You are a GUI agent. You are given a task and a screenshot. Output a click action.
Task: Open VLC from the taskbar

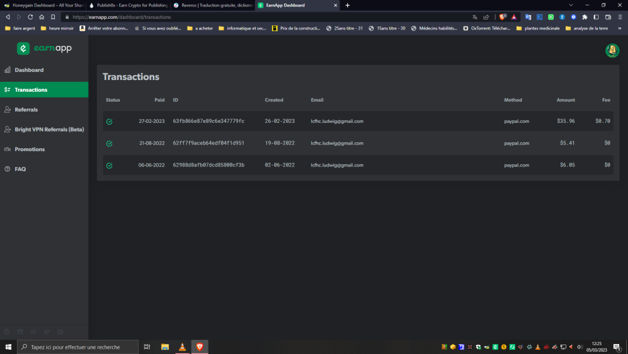pyautogui.click(x=182, y=347)
